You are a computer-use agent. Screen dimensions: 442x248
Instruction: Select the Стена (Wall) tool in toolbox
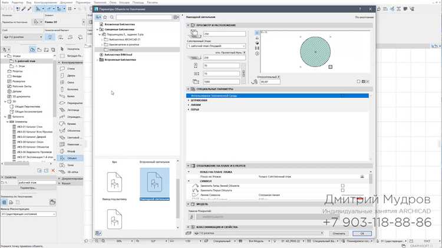(x=71, y=68)
